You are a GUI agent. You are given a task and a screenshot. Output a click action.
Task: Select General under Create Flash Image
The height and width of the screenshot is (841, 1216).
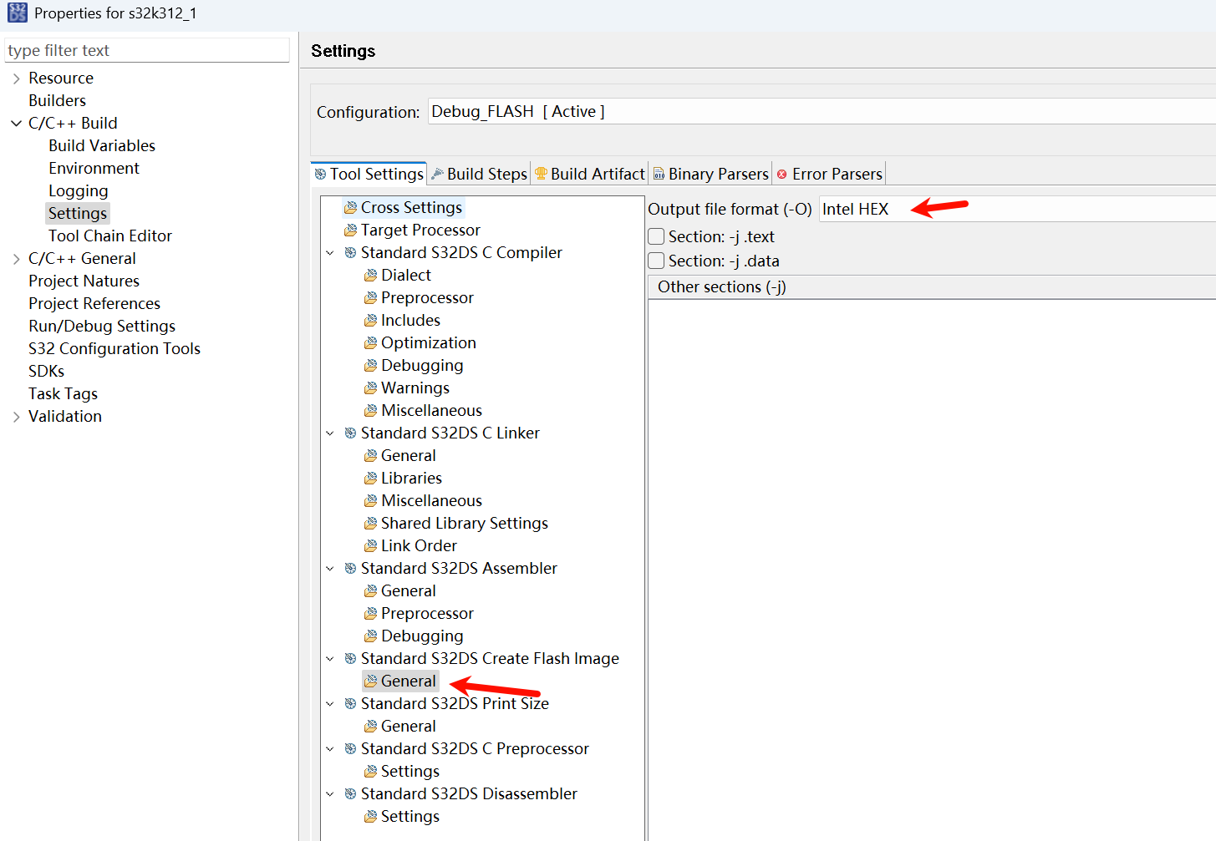pyautogui.click(x=408, y=681)
